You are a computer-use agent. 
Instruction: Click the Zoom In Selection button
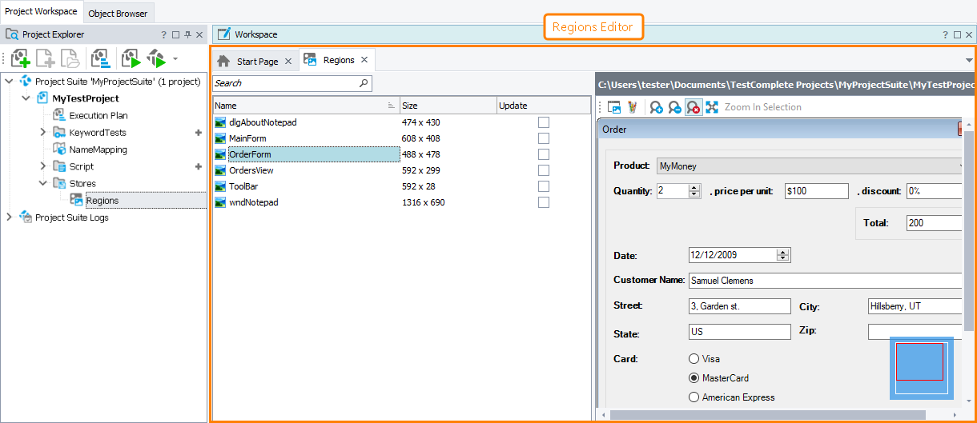(x=762, y=107)
